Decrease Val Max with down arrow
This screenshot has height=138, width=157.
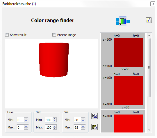[x=83, y=128]
